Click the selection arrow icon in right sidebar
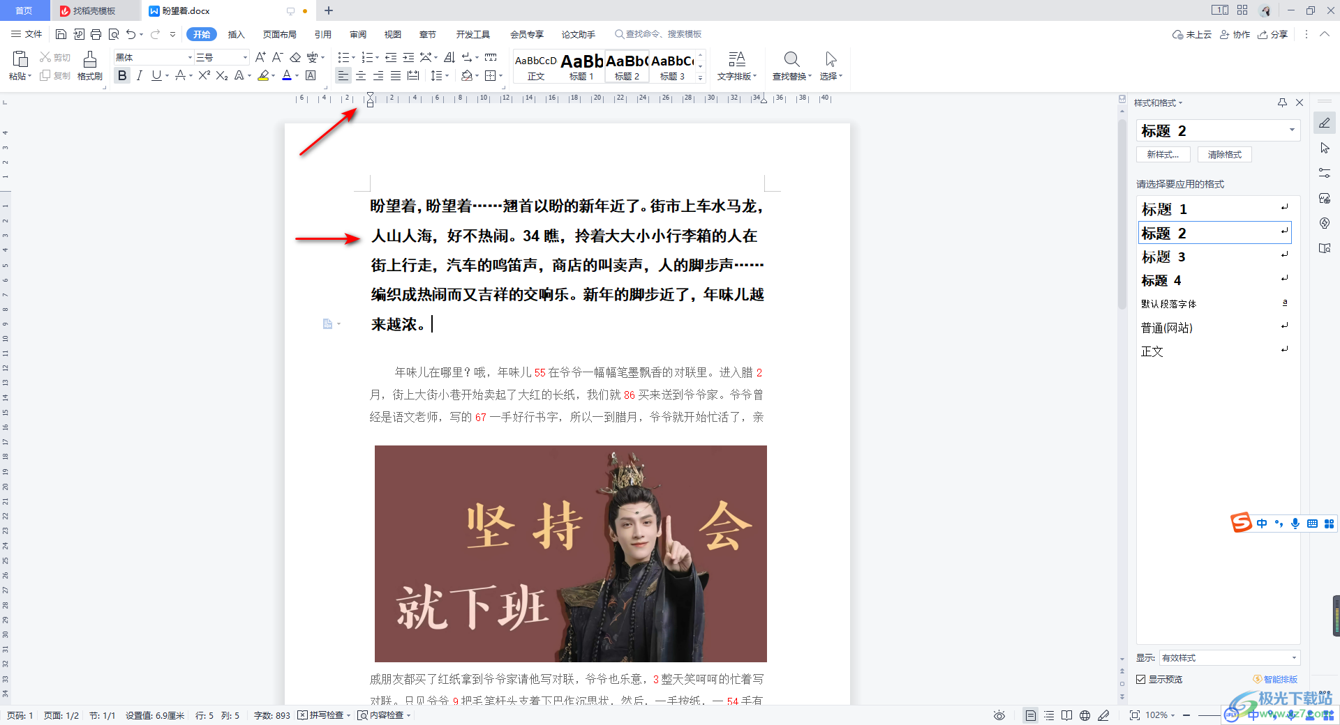1340x725 pixels. [x=1325, y=148]
